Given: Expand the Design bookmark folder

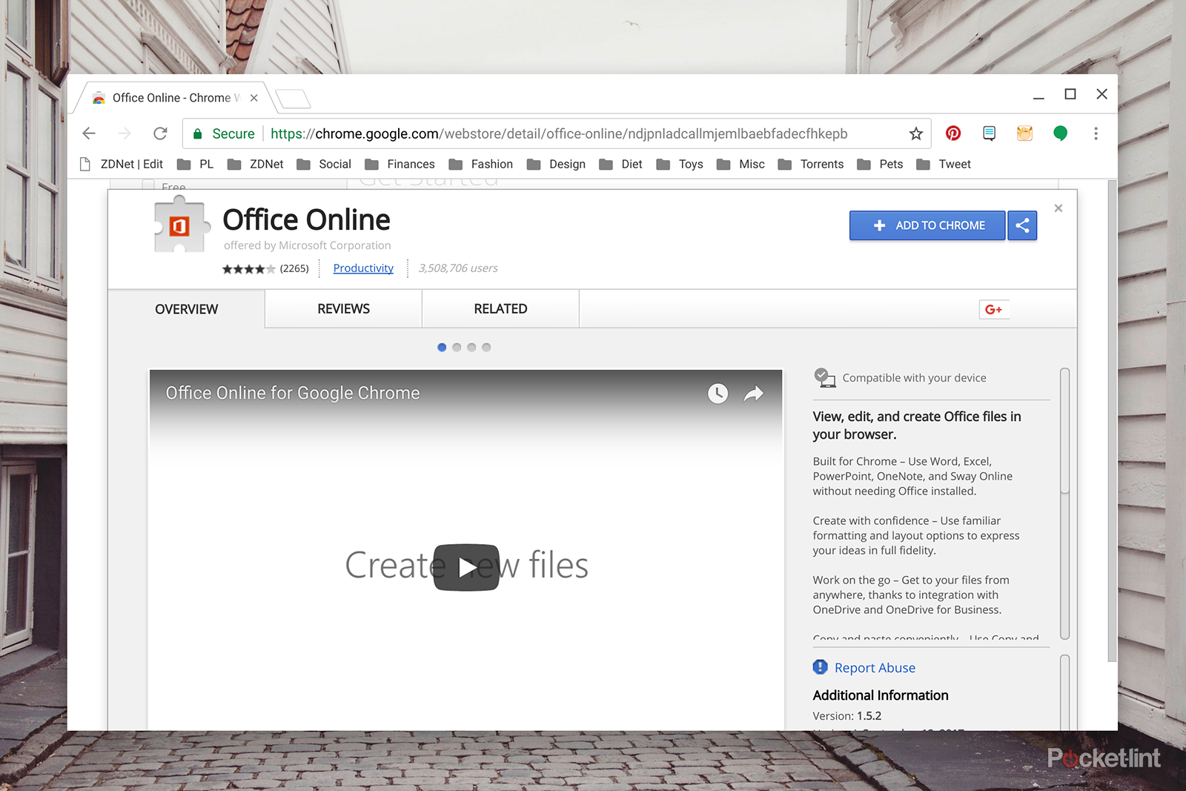Looking at the screenshot, I should tap(557, 165).
